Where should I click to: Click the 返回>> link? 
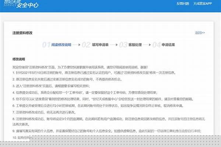coord(200,33)
